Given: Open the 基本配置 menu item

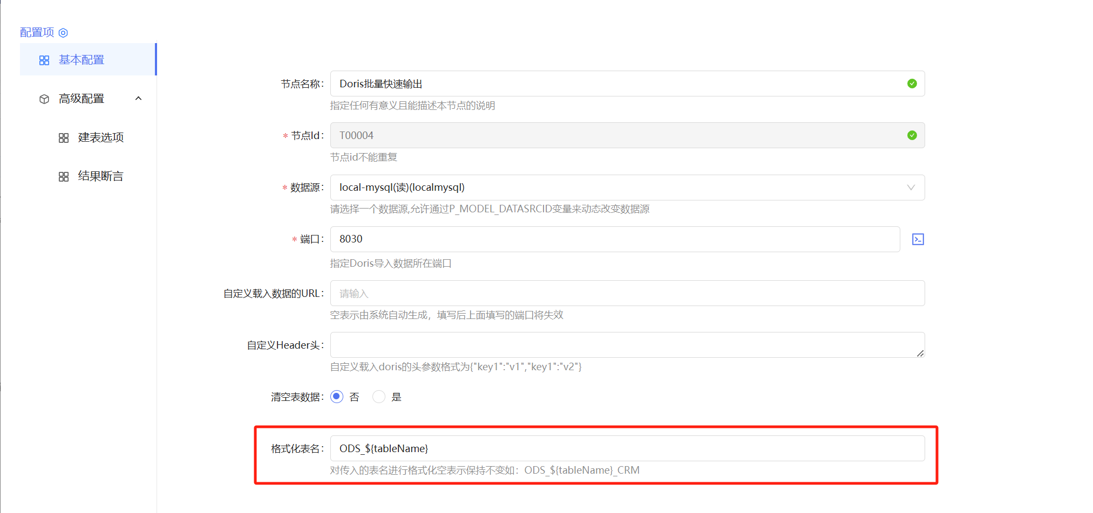Looking at the screenshot, I should 82,60.
